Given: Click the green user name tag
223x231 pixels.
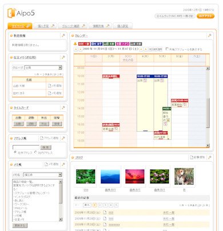Looking at the screenshot, I should point(109,44).
